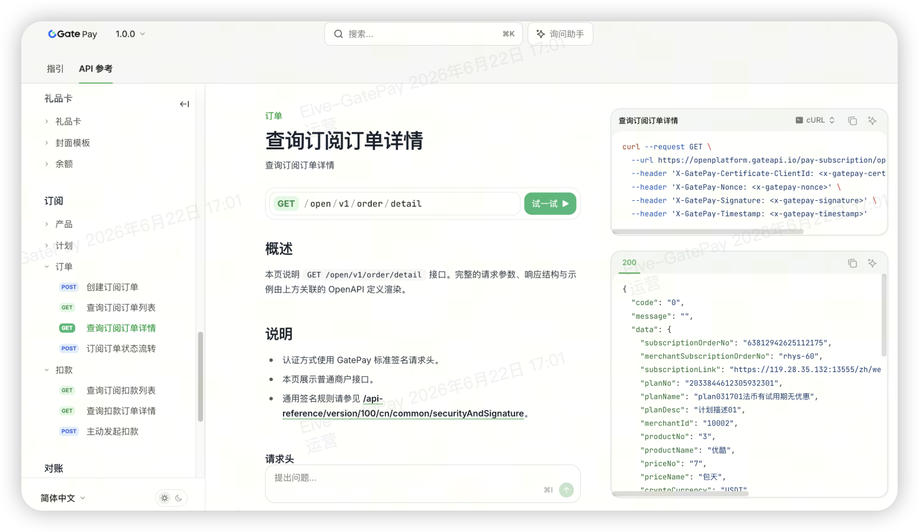Image resolution: width=919 pixels, height=532 pixels.
Task: Click the send arrow button in question box
Action: pos(567,490)
